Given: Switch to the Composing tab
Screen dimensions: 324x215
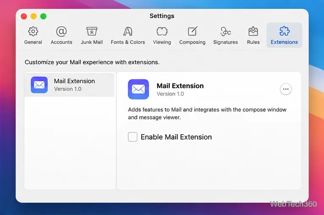Looking at the screenshot, I should pyautogui.click(x=192, y=35).
